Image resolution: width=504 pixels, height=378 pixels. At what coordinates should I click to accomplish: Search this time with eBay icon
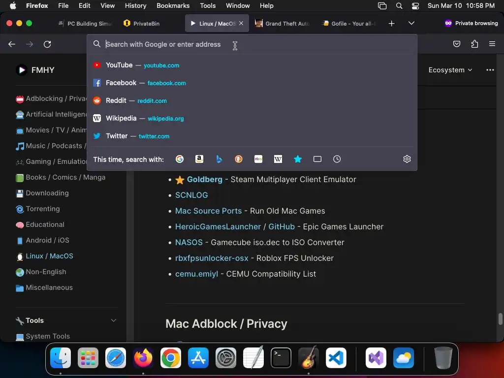258,159
